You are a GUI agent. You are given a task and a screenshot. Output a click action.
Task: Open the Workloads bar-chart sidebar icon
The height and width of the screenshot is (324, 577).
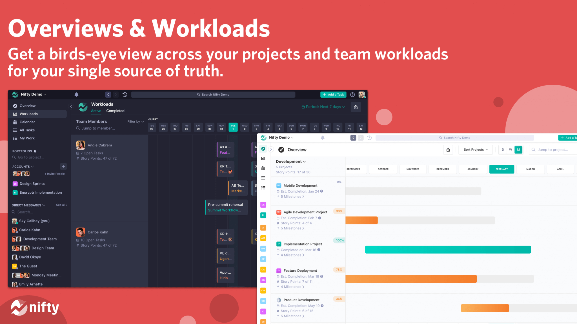click(x=15, y=114)
